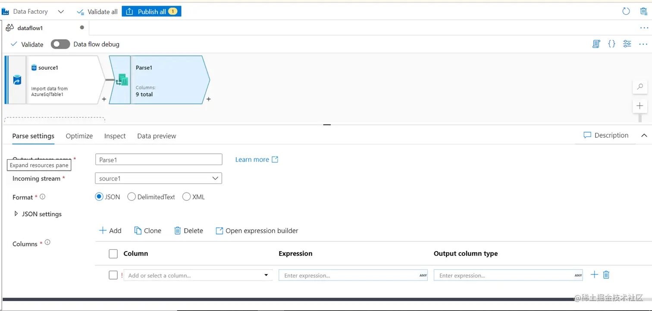Select the Parse1 transformation node
Viewport: 652px width, 311px height.
pyautogui.click(x=160, y=80)
